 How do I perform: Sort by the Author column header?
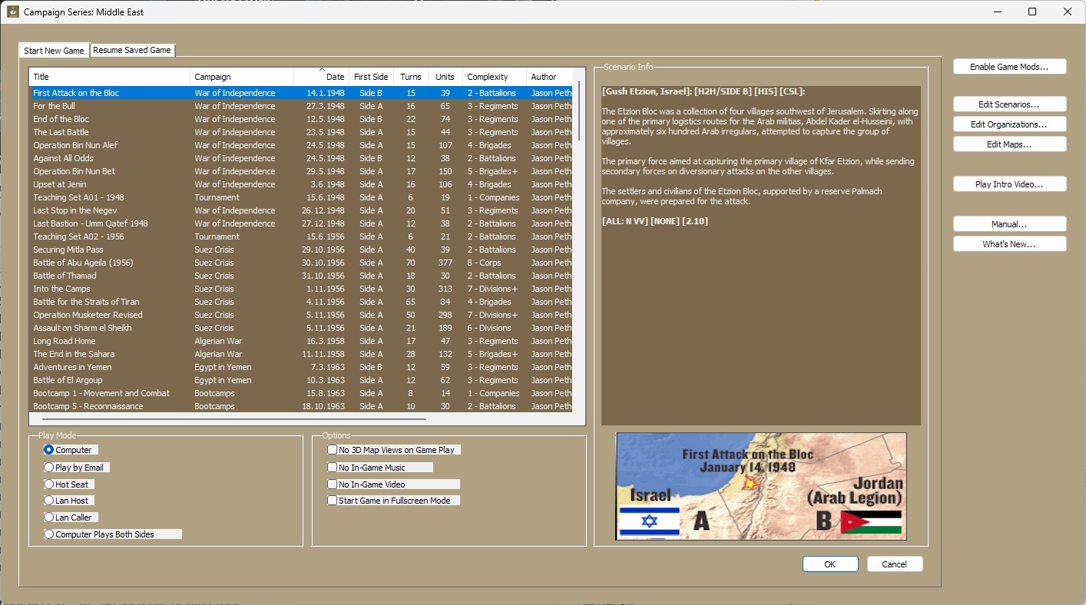549,77
